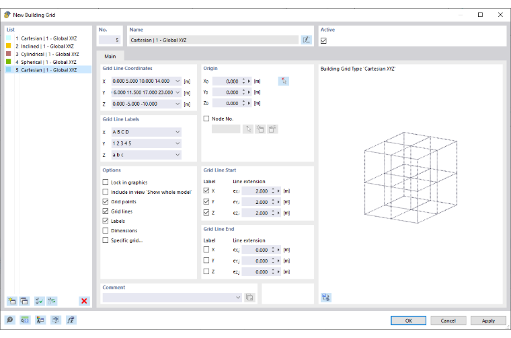Toggle the Active checkbox
Screen dimensions: 511x338
(323, 41)
